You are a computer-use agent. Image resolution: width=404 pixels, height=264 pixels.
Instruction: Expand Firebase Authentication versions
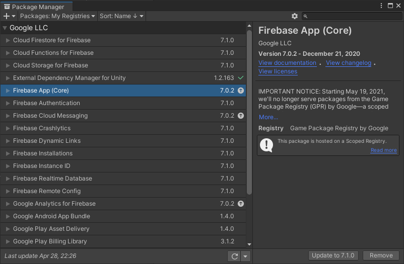pyautogui.click(x=8, y=103)
